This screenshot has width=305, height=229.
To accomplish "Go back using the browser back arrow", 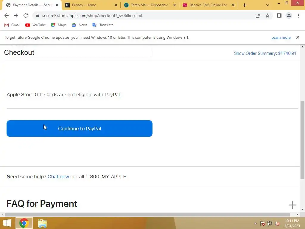I will click(x=7, y=16).
